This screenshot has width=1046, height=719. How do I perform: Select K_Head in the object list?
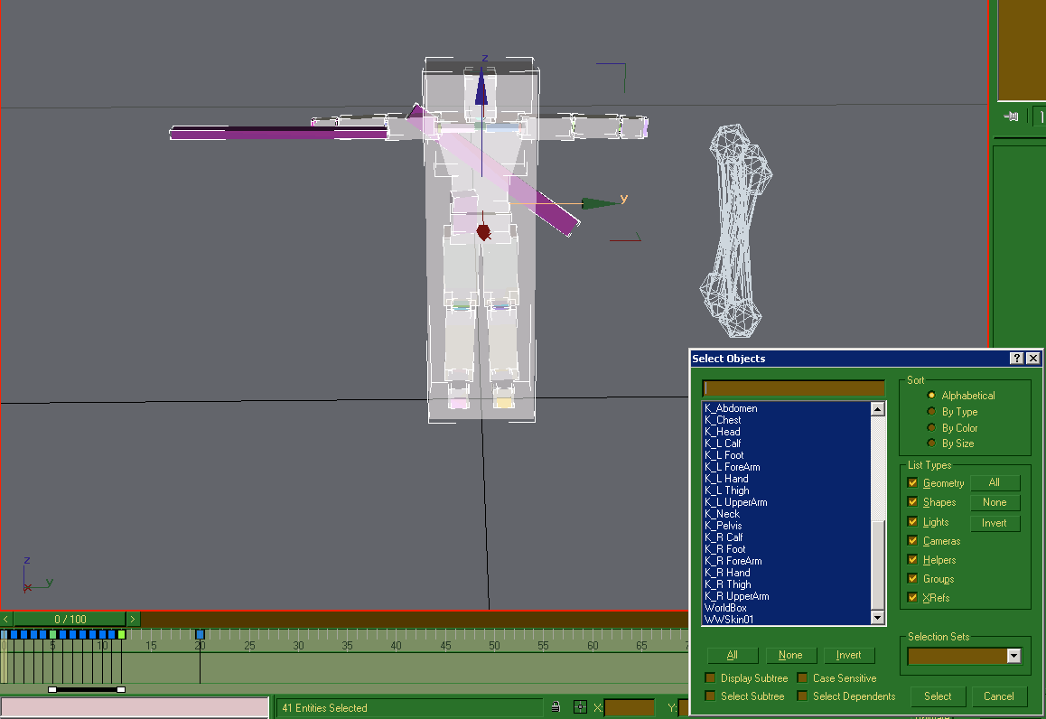coord(723,432)
